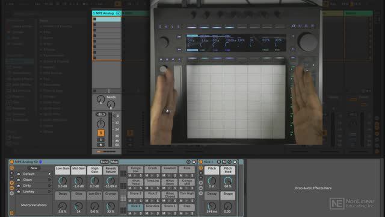Click the Kick 1 Shape knob
Image resolution: width=385 pixels, height=217 pixels.
click(x=227, y=206)
